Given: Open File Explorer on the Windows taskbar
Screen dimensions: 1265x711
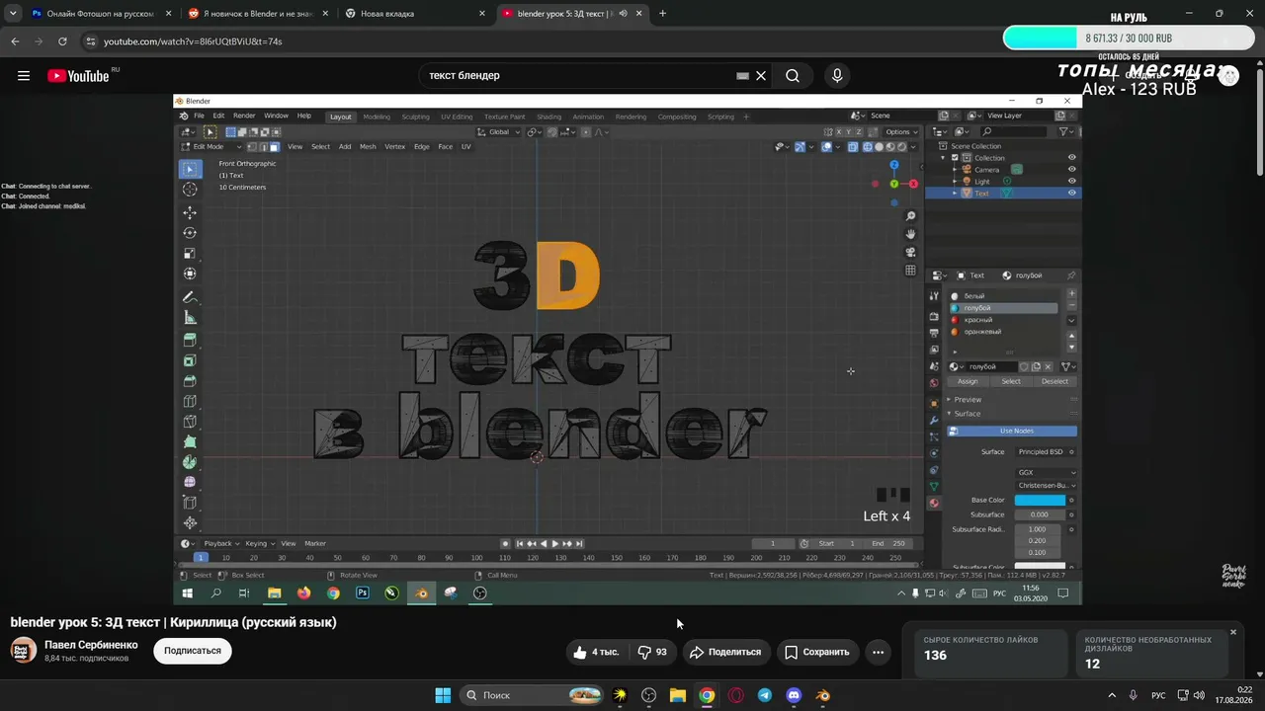Looking at the screenshot, I should [678, 695].
